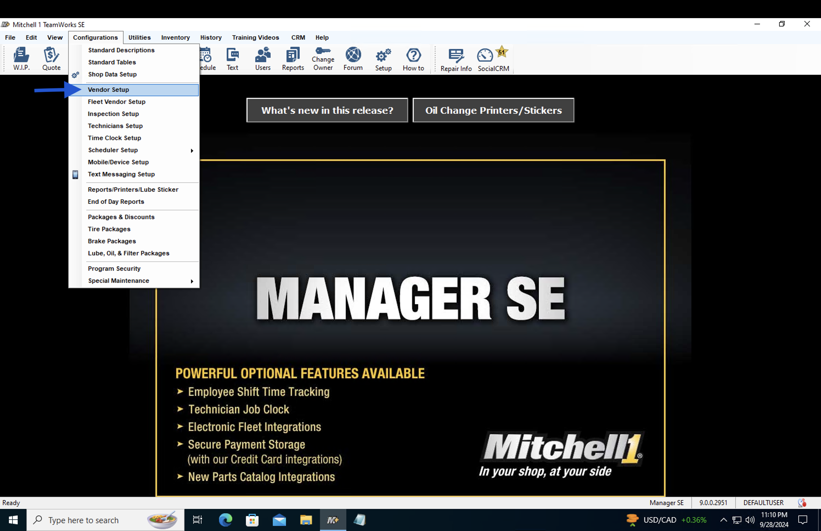
Task: Open the Mail app on taskbar
Action: coord(279,520)
